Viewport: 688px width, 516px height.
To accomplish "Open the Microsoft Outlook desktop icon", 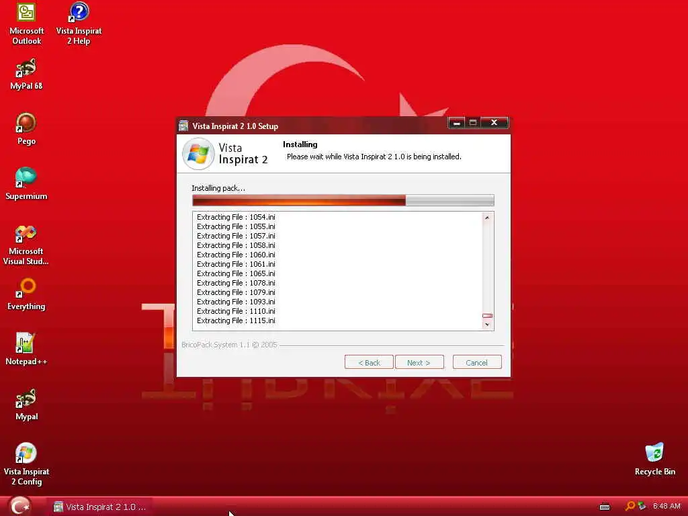I will (26, 24).
